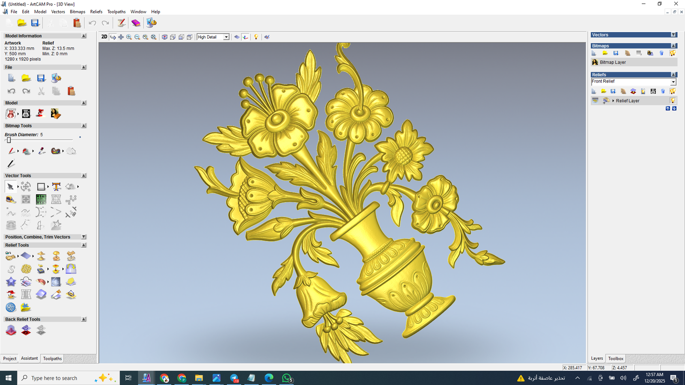Open the Toolpaths menu
The height and width of the screenshot is (385, 685).
click(116, 12)
